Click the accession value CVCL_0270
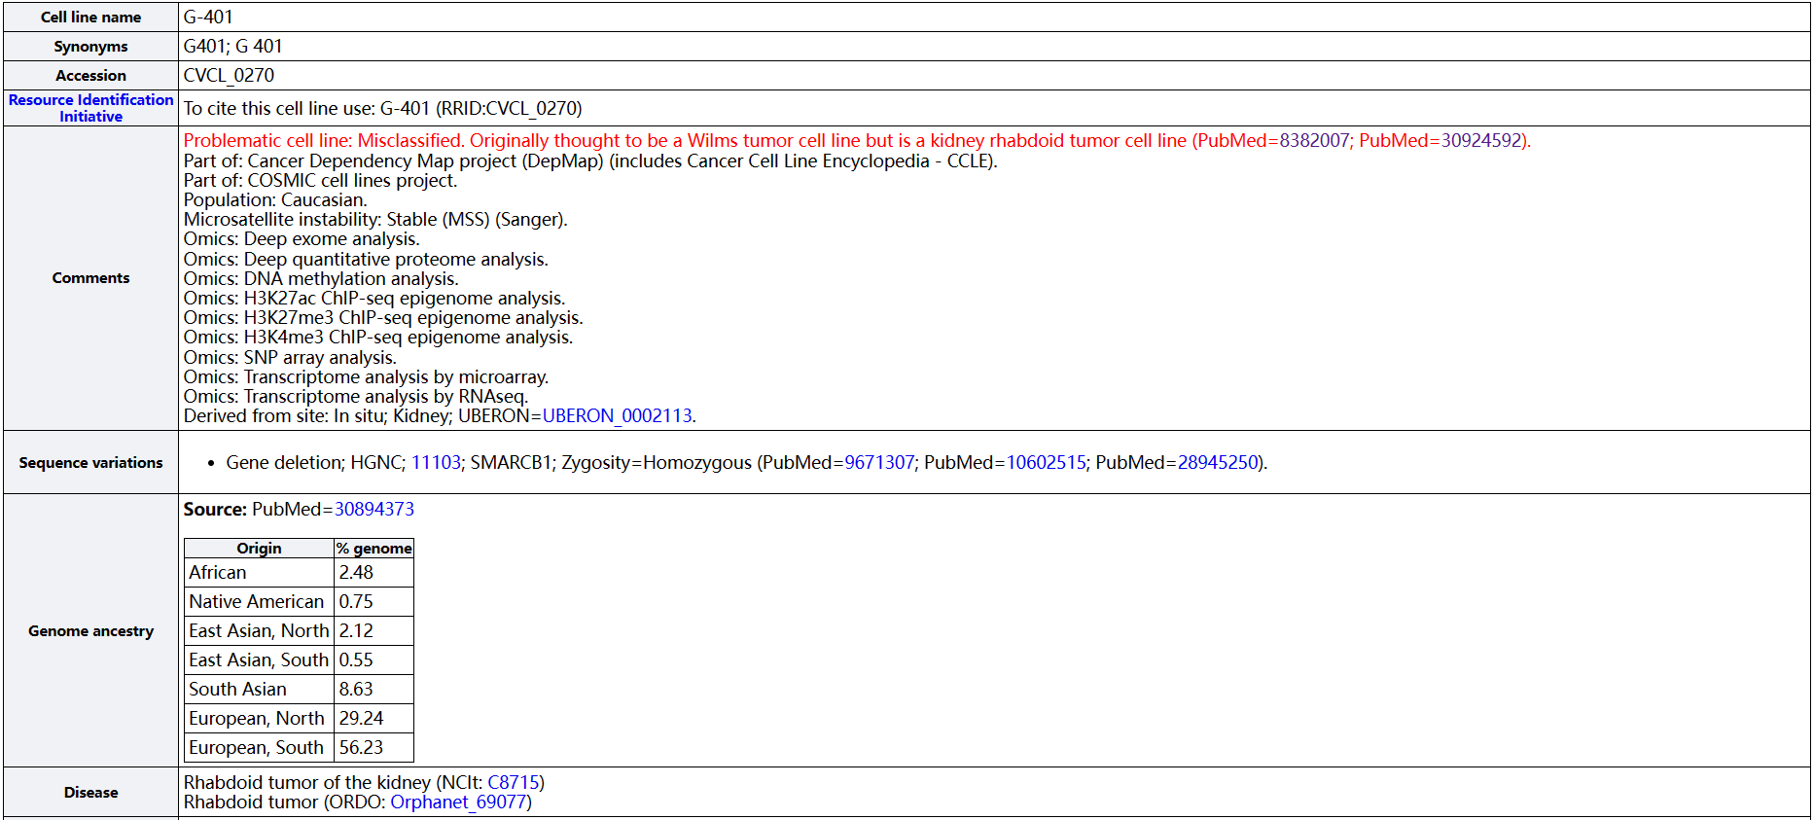Viewport: 1814px width, 820px height. tap(229, 76)
